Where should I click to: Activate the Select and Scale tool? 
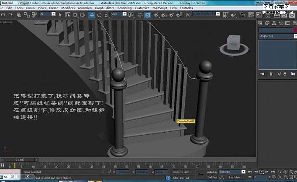(107, 15)
